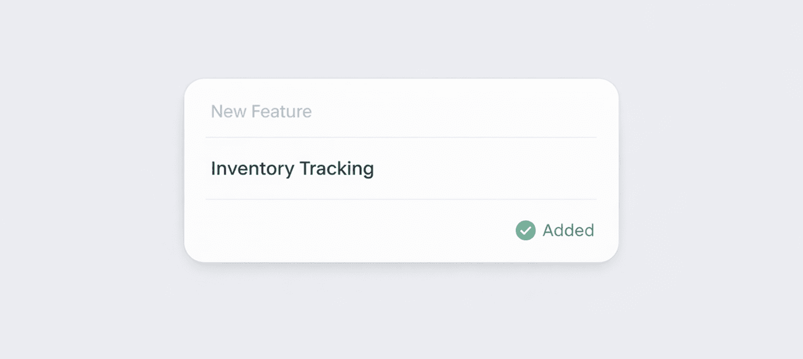803x359 pixels.
Task: Click empty space right of Inventory Tracking
Action: click(485, 168)
